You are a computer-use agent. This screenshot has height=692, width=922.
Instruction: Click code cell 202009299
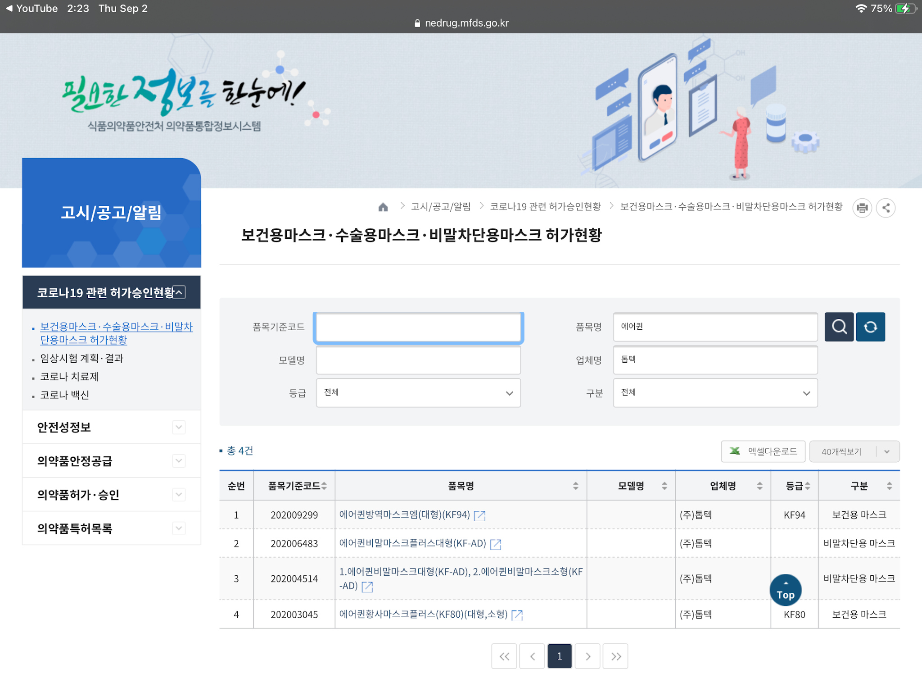click(x=294, y=515)
